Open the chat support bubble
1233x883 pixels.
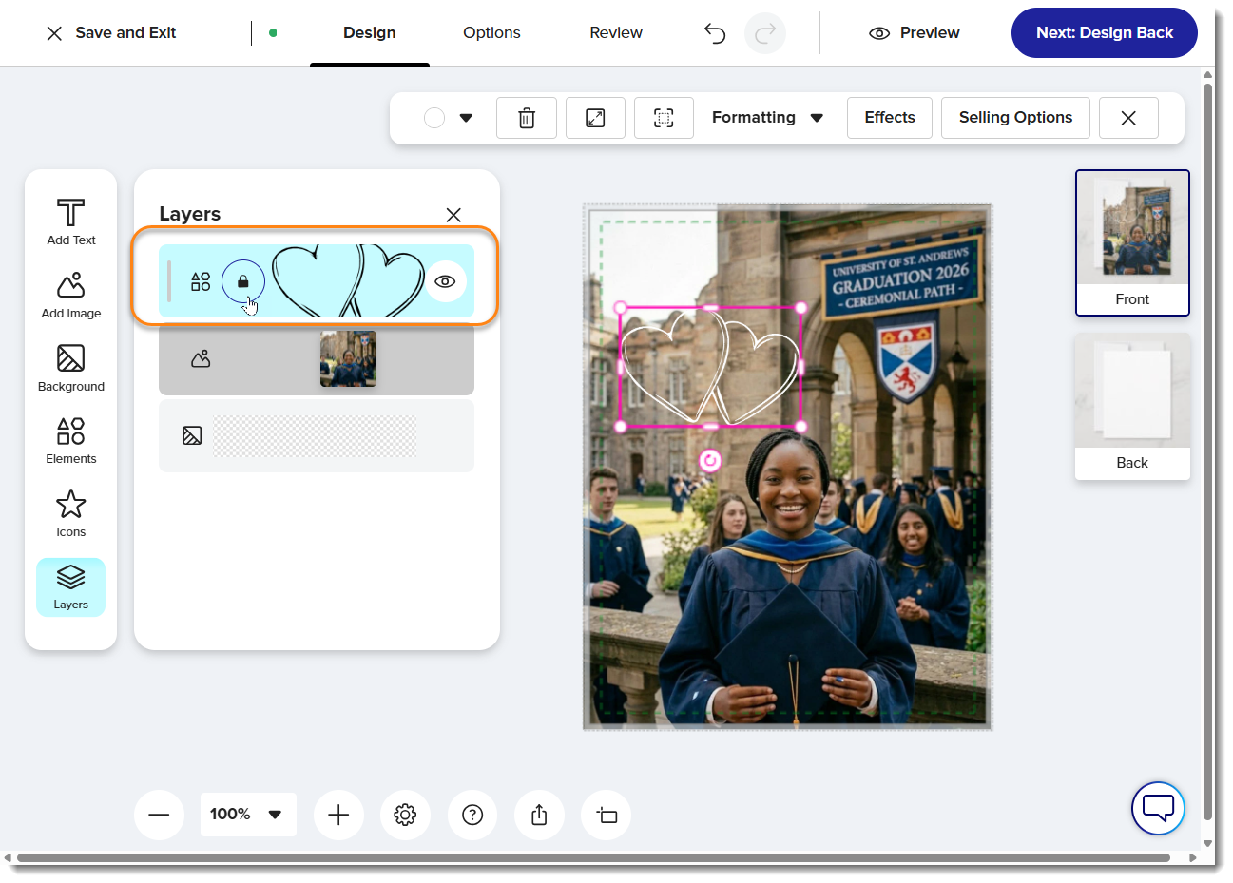pos(1157,808)
